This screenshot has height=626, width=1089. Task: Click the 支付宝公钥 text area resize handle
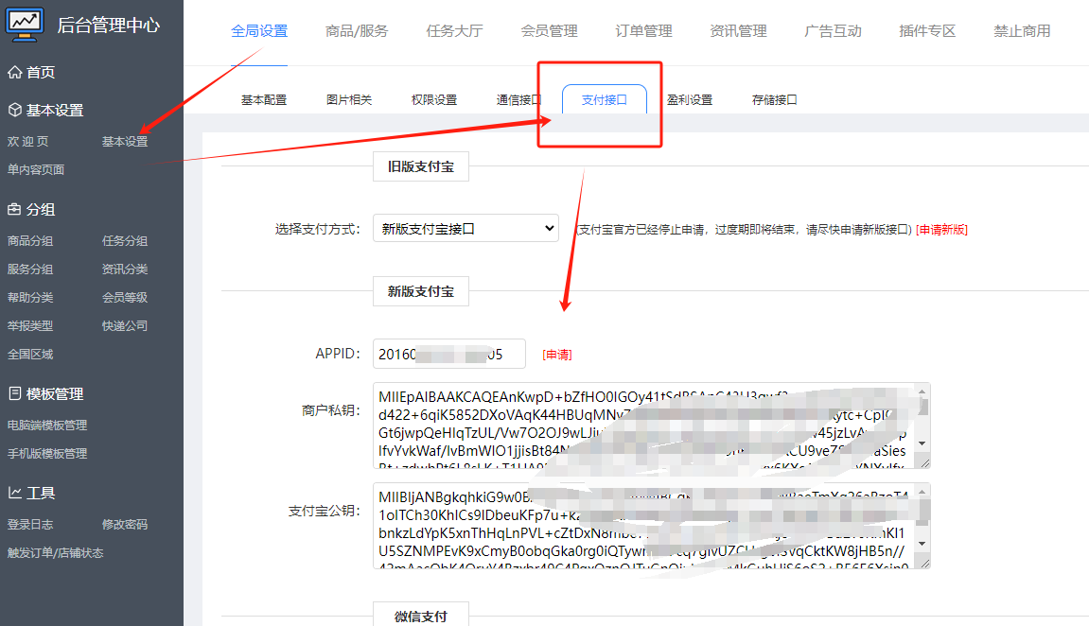(924, 563)
